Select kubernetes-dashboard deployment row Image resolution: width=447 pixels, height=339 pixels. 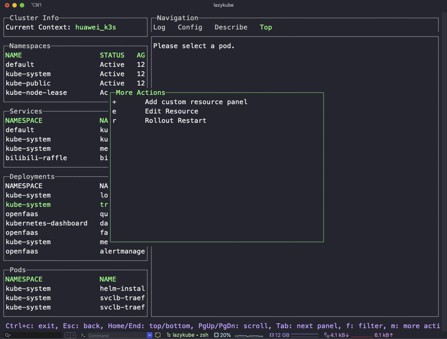click(57, 223)
